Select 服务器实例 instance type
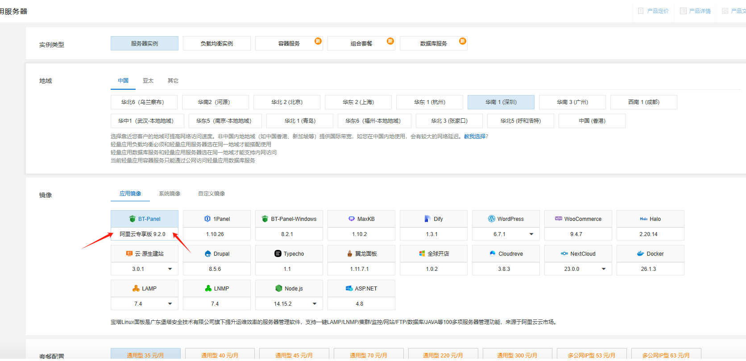Viewport: 746px width, 361px height. tap(145, 43)
